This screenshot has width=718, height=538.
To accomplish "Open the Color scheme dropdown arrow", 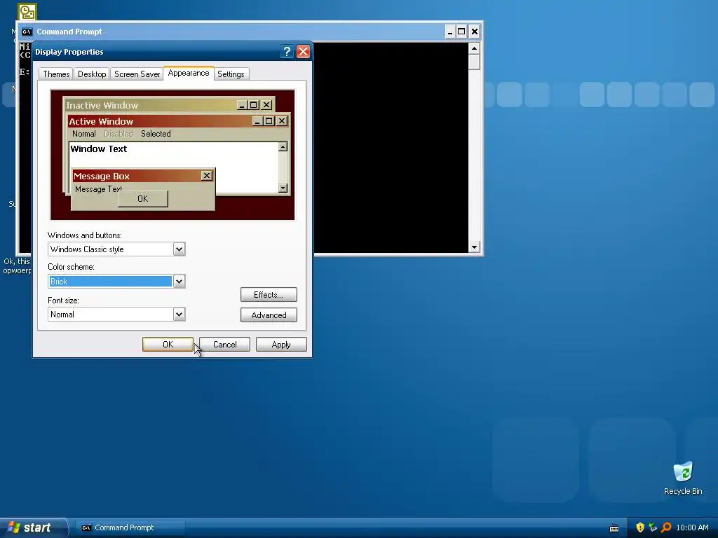I will pyautogui.click(x=179, y=282).
